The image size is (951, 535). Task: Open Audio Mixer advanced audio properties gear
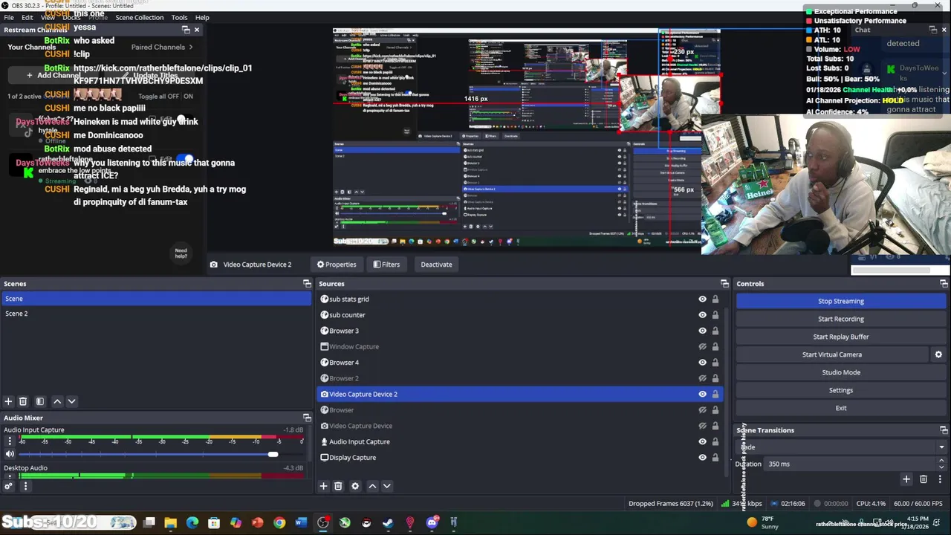click(x=8, y=487)
